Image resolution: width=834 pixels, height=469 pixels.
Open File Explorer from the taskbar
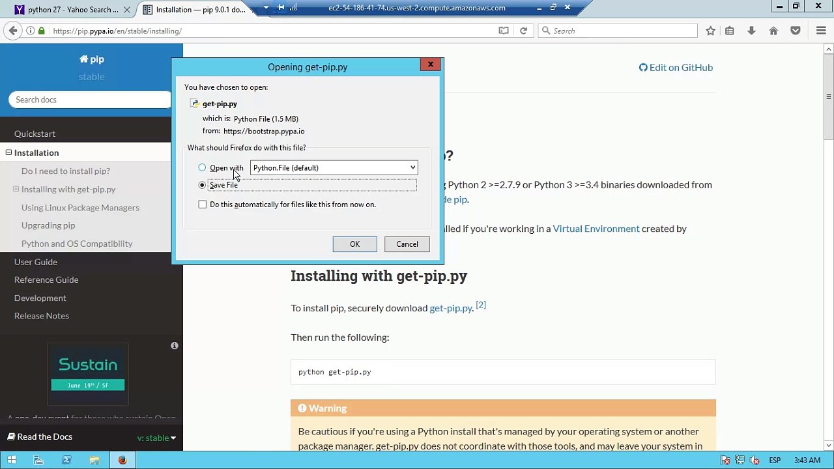coord(94,460)
